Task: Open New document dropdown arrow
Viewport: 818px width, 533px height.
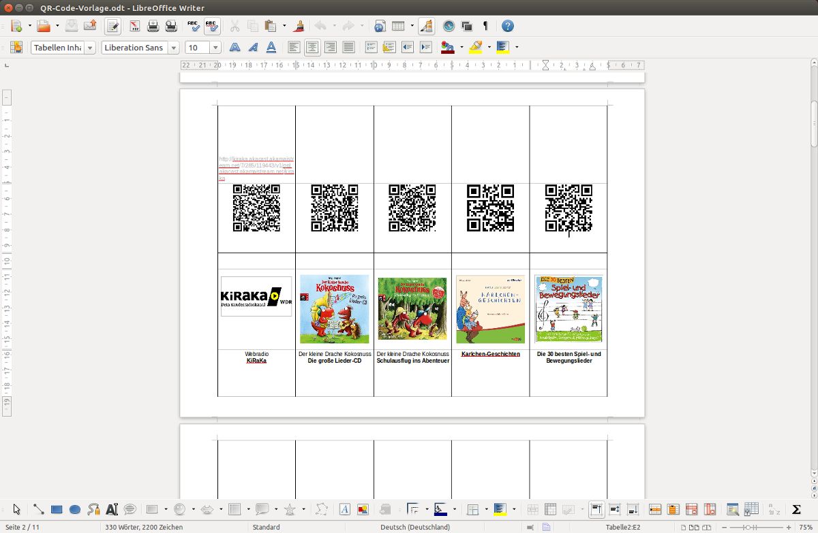Action: click(30, 27)
